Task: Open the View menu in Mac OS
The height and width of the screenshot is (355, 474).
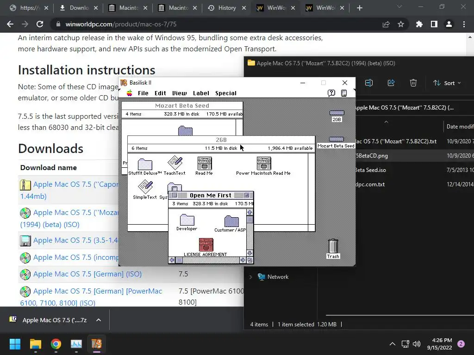Action: pyautogui.click(x=179, y=93)
